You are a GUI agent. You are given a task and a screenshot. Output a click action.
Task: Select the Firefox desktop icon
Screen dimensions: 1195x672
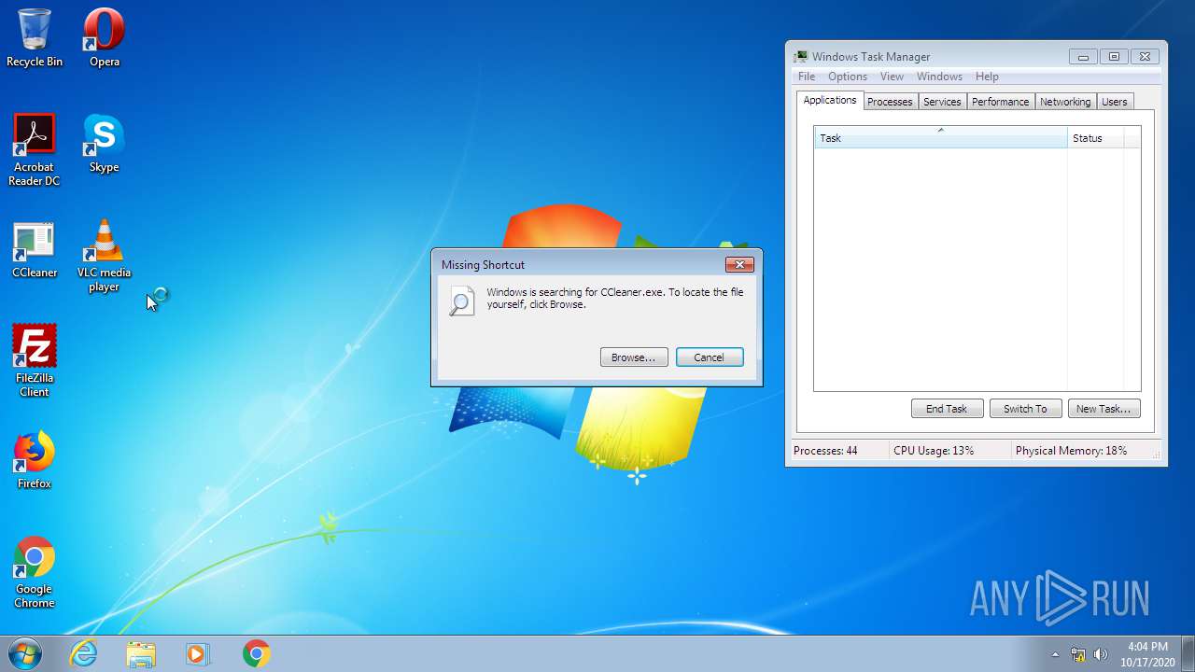(35, 460)
